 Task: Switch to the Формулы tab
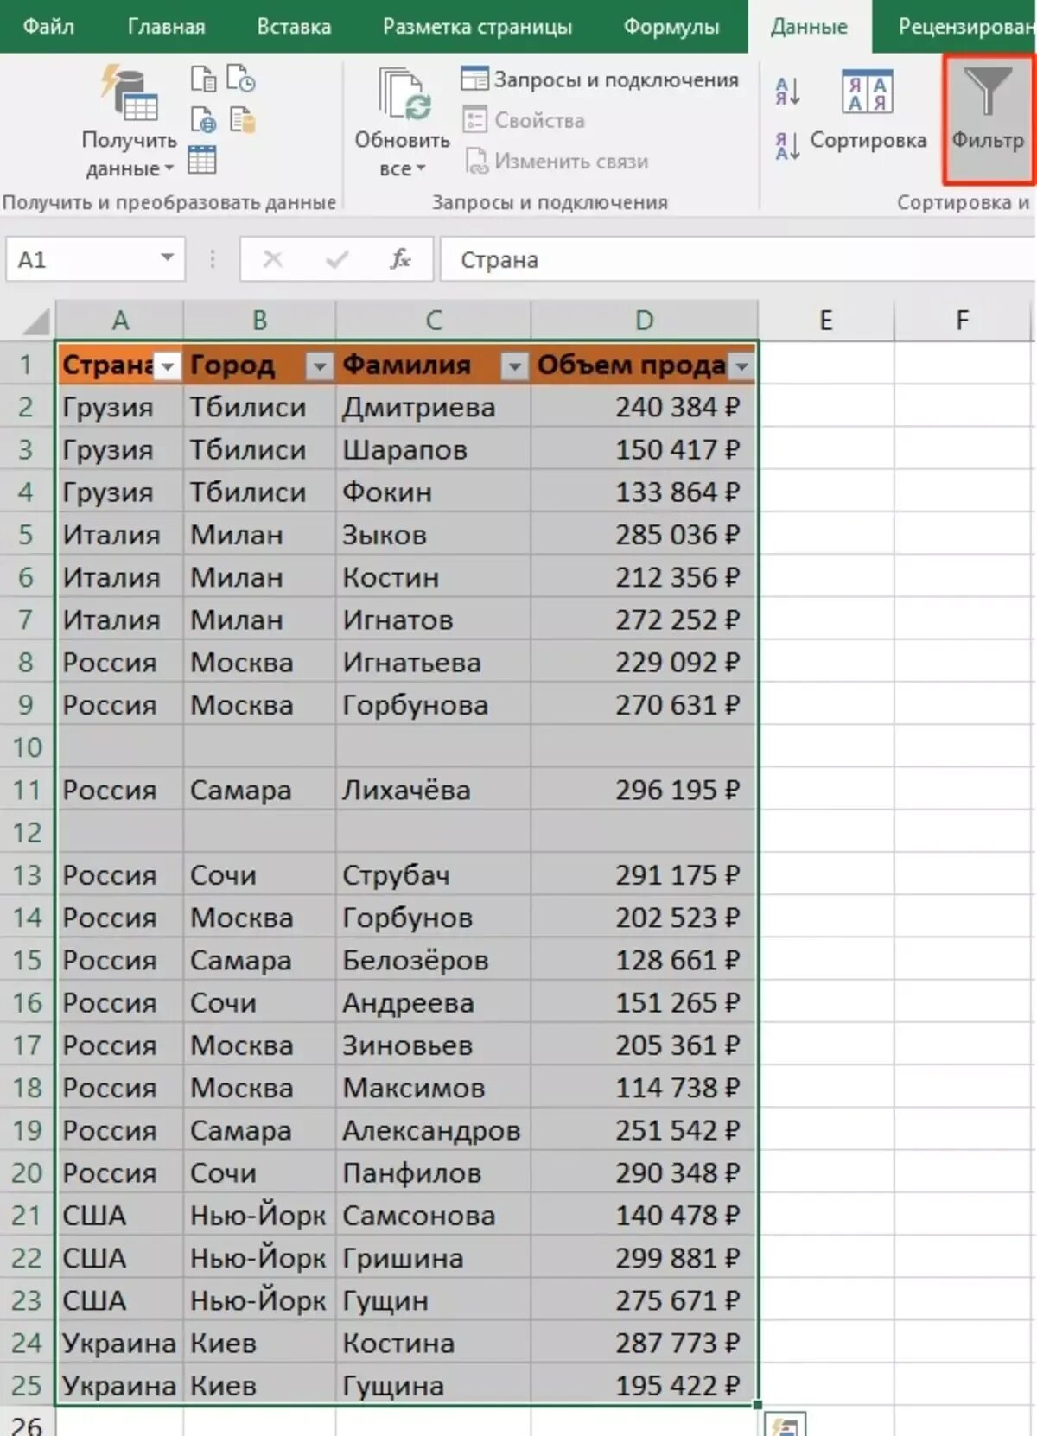point(671,26)
